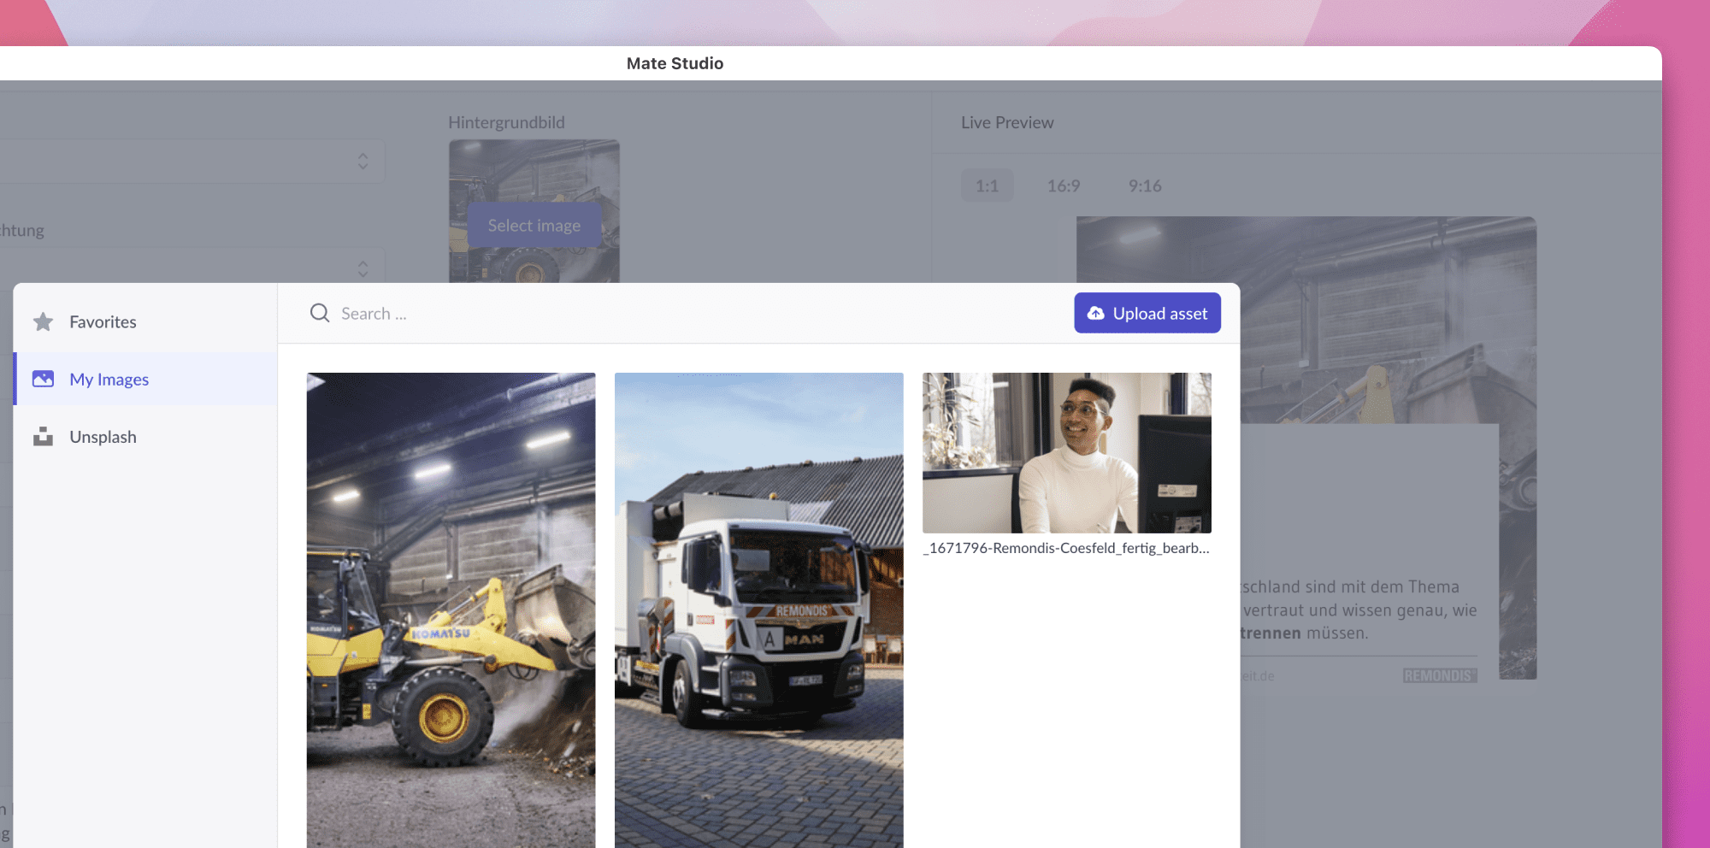Click the Mate Studio window title

coord(675,63)
